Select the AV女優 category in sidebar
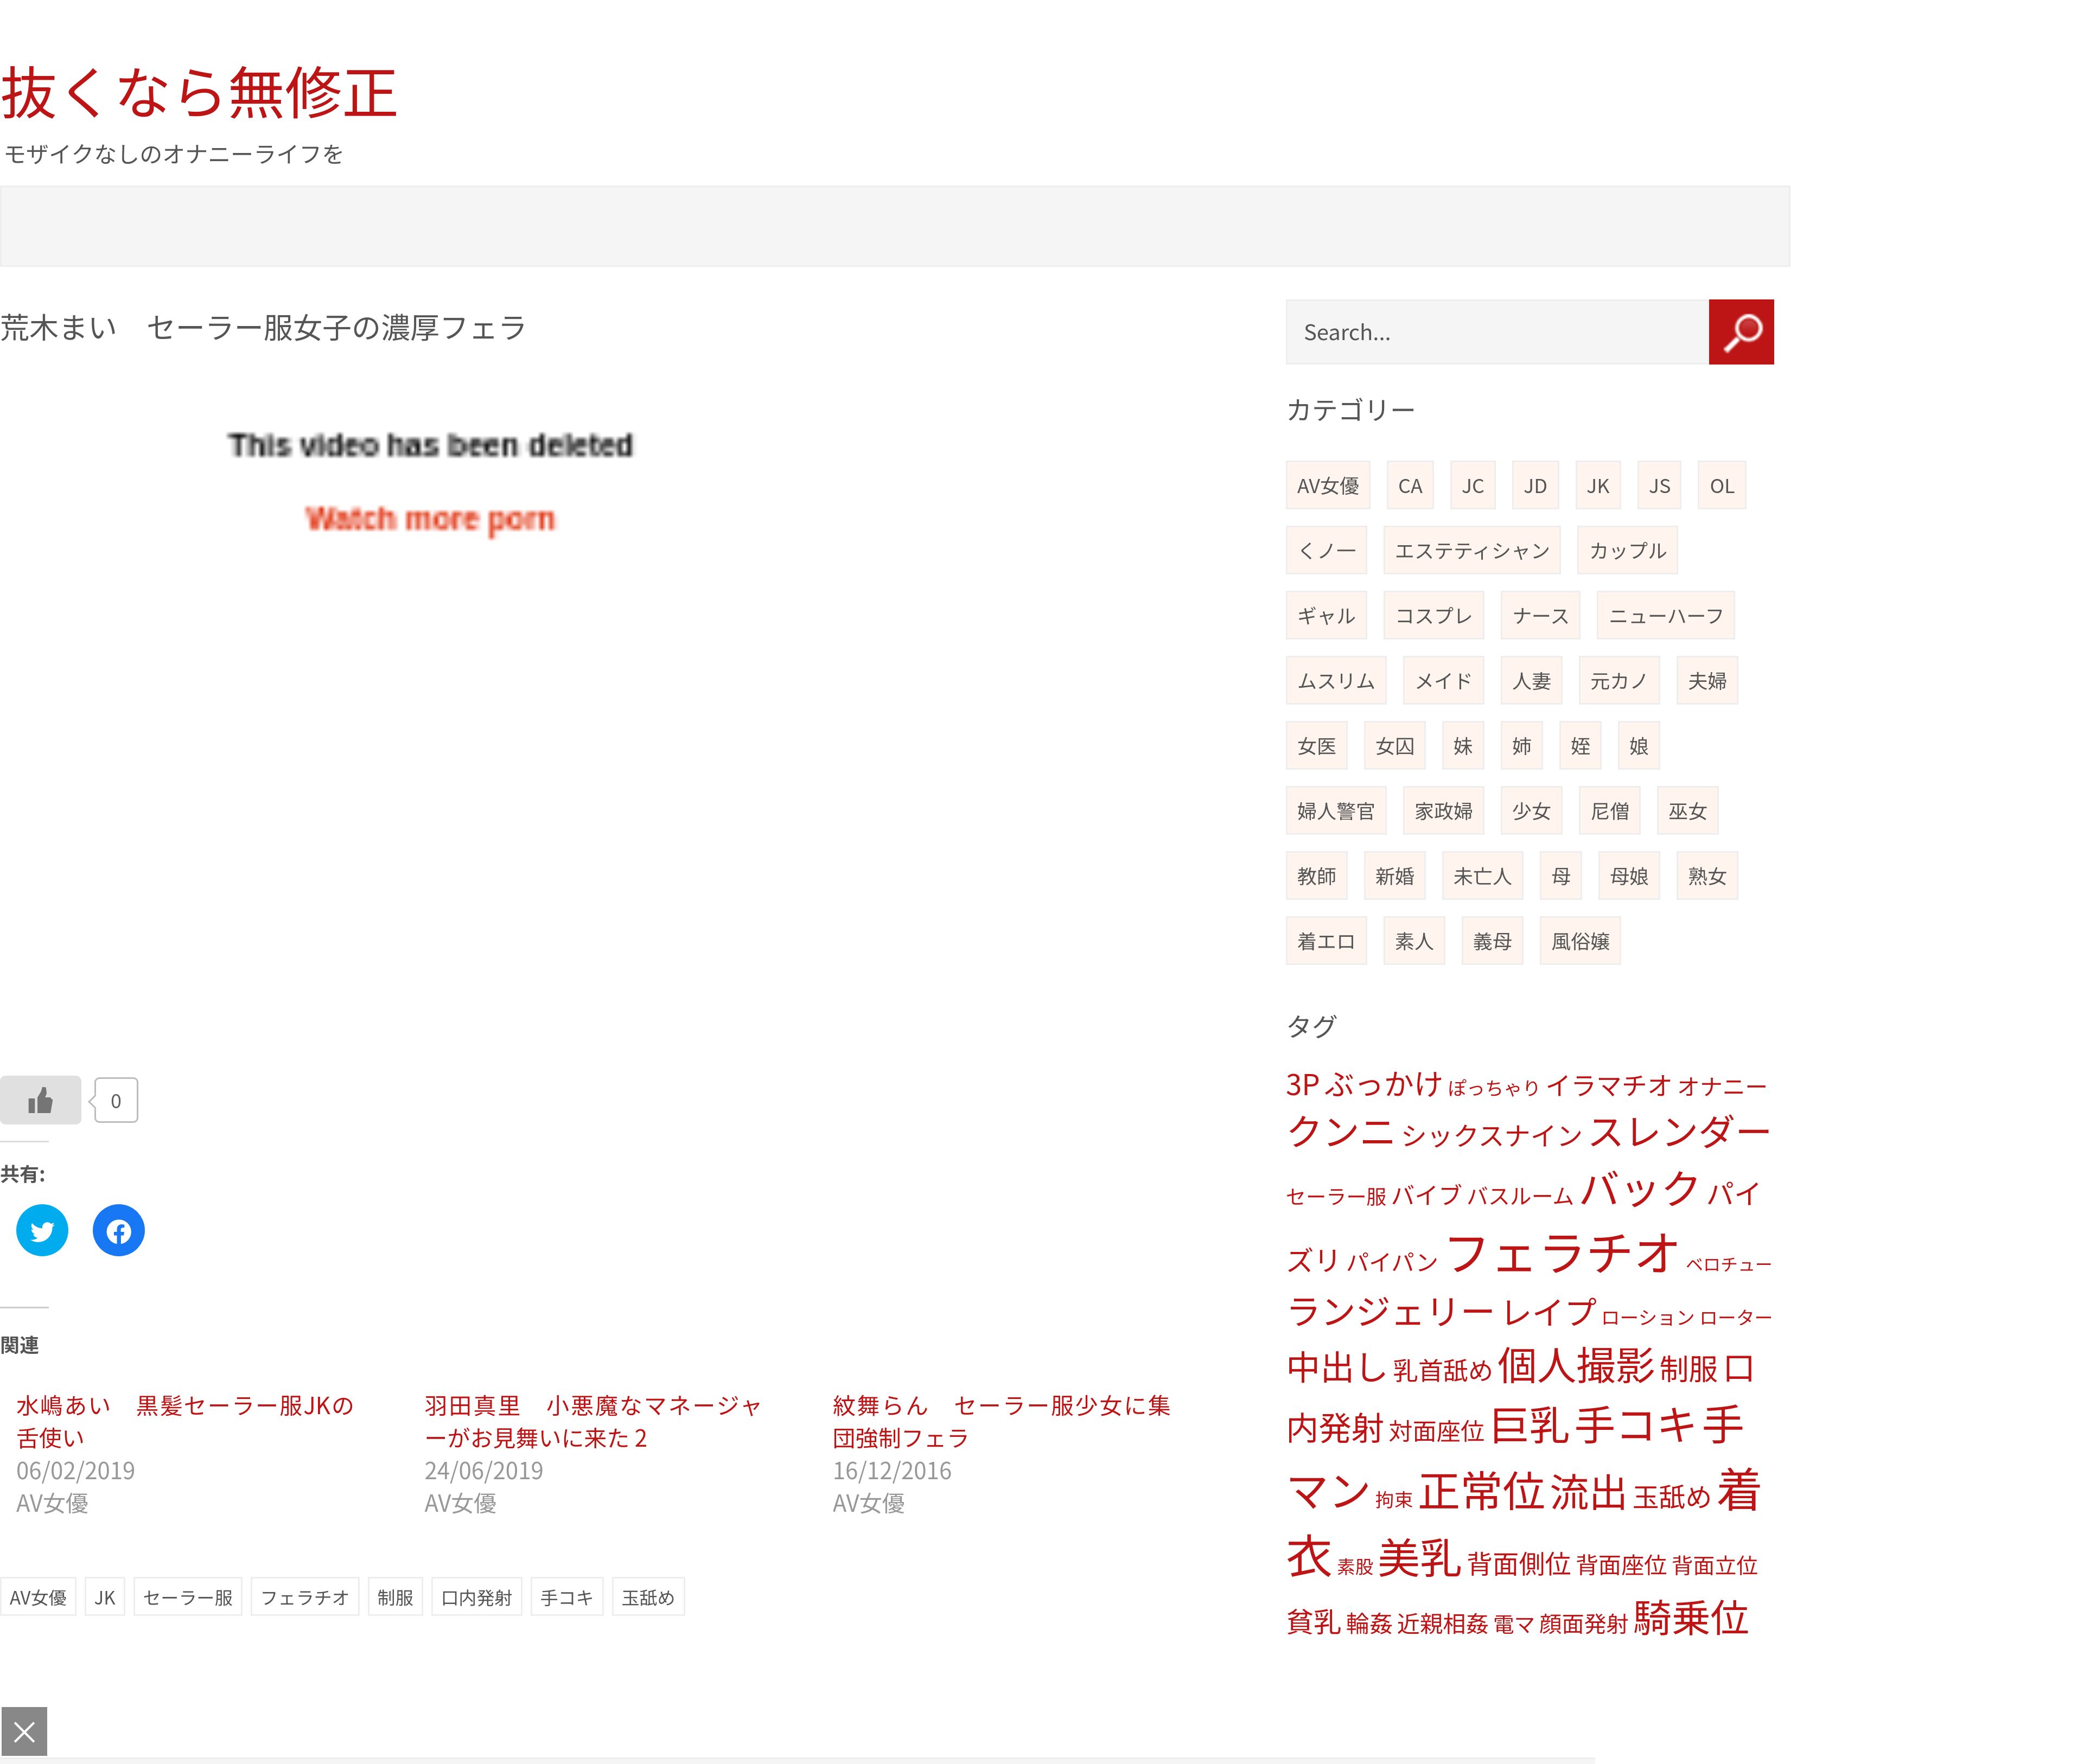Image resolution: width=2090 pixels, height=1764 pixels. click(1327, 486)
